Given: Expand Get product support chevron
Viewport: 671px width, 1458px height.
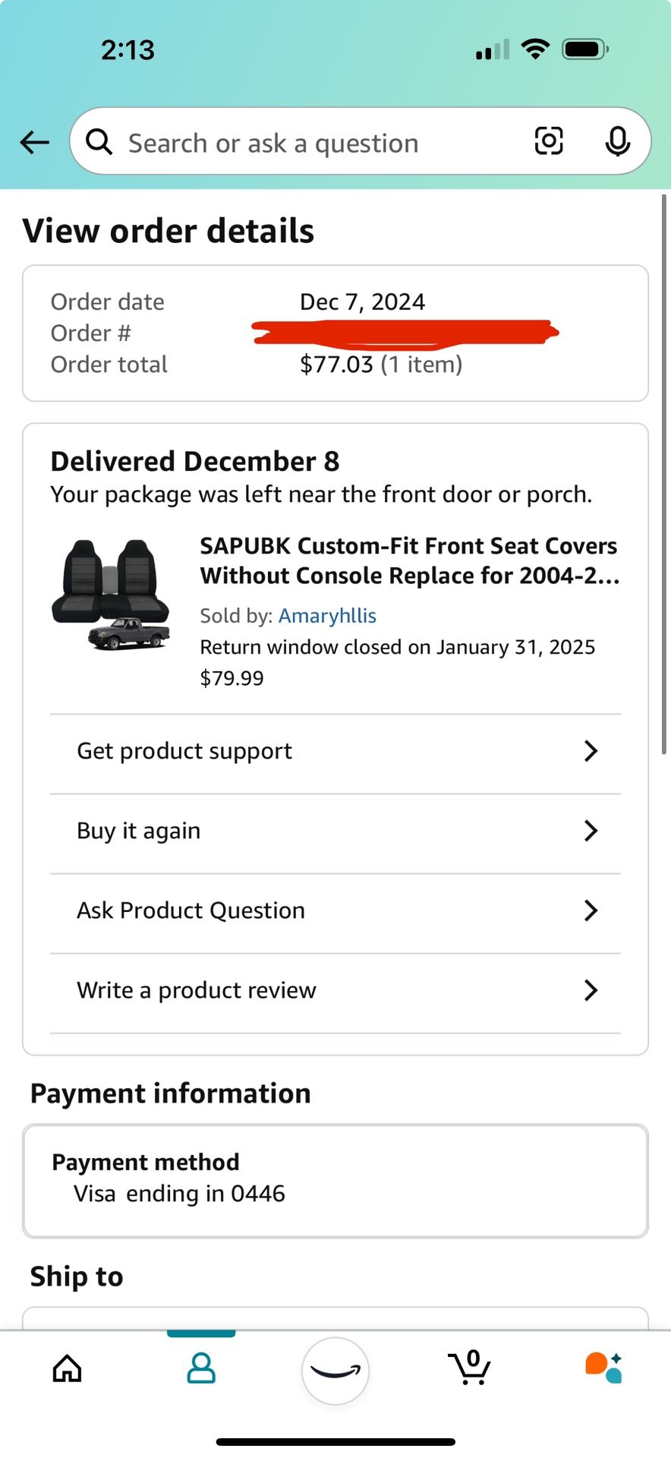Looking at the screenshot, I should pos(591,751).
